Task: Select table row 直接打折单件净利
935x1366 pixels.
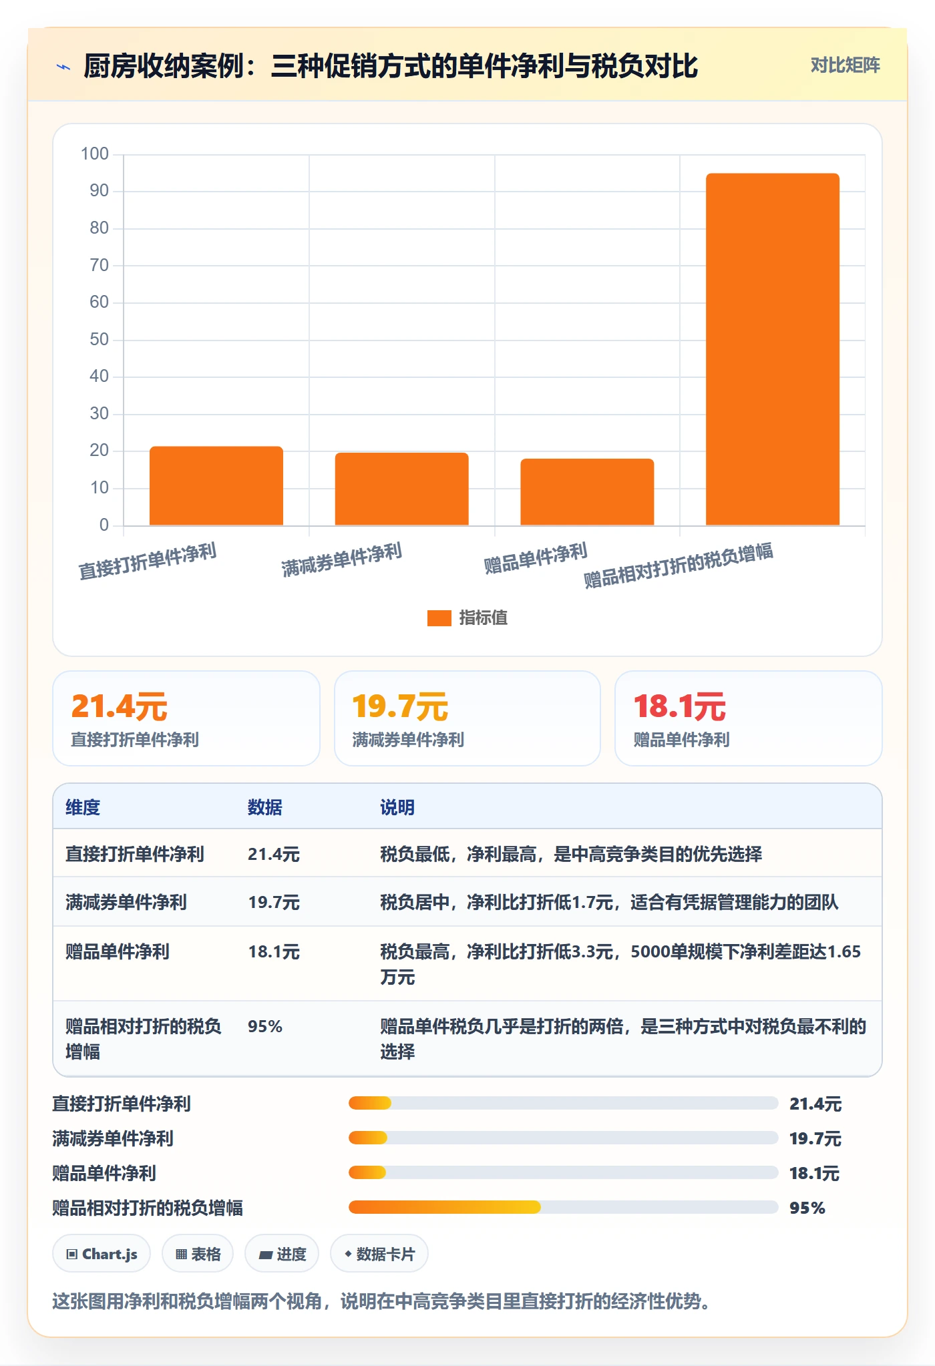Action: [x=467, y=854]
